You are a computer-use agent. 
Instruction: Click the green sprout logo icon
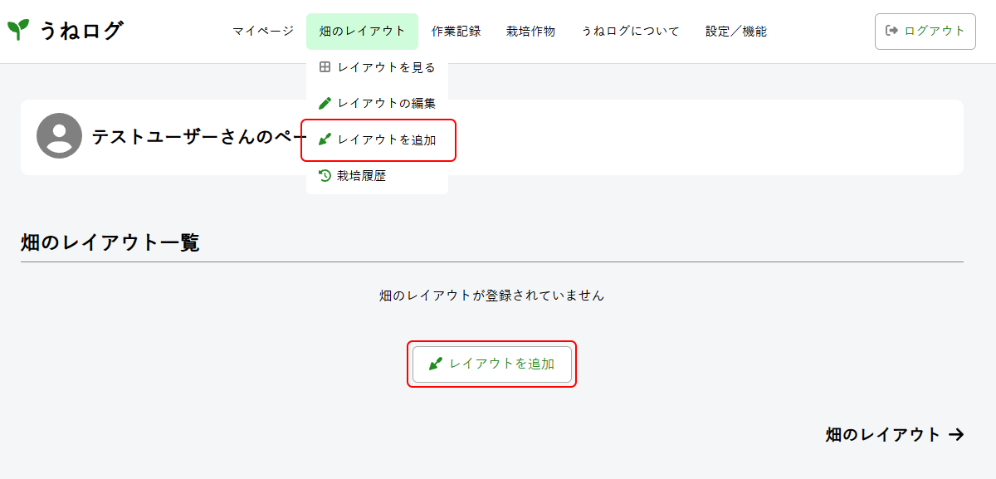coord(18,31)
